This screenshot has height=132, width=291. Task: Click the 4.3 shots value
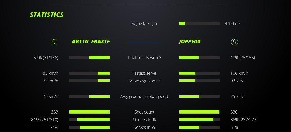click(x=233, y=23)
